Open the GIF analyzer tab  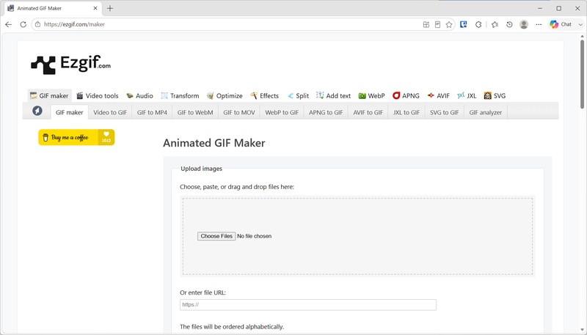(x=486, y=112)
